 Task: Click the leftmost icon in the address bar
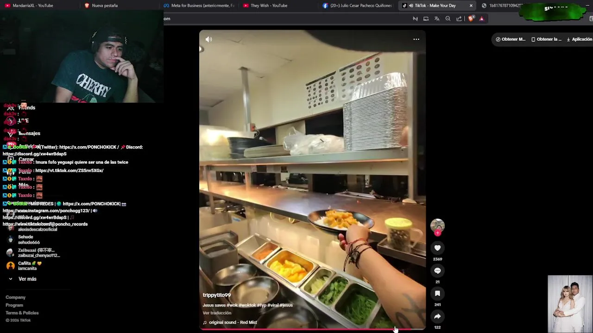click(415, 18)
